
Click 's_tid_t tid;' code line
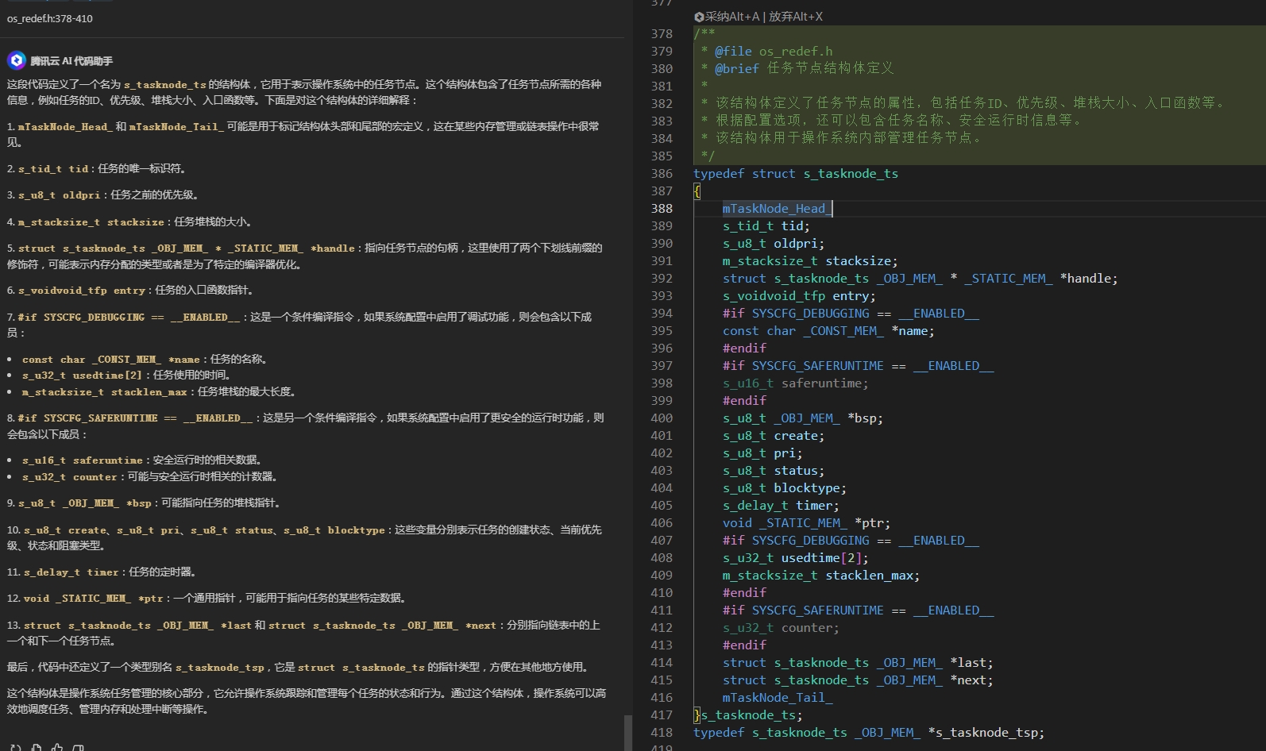[x=766, y=226]
